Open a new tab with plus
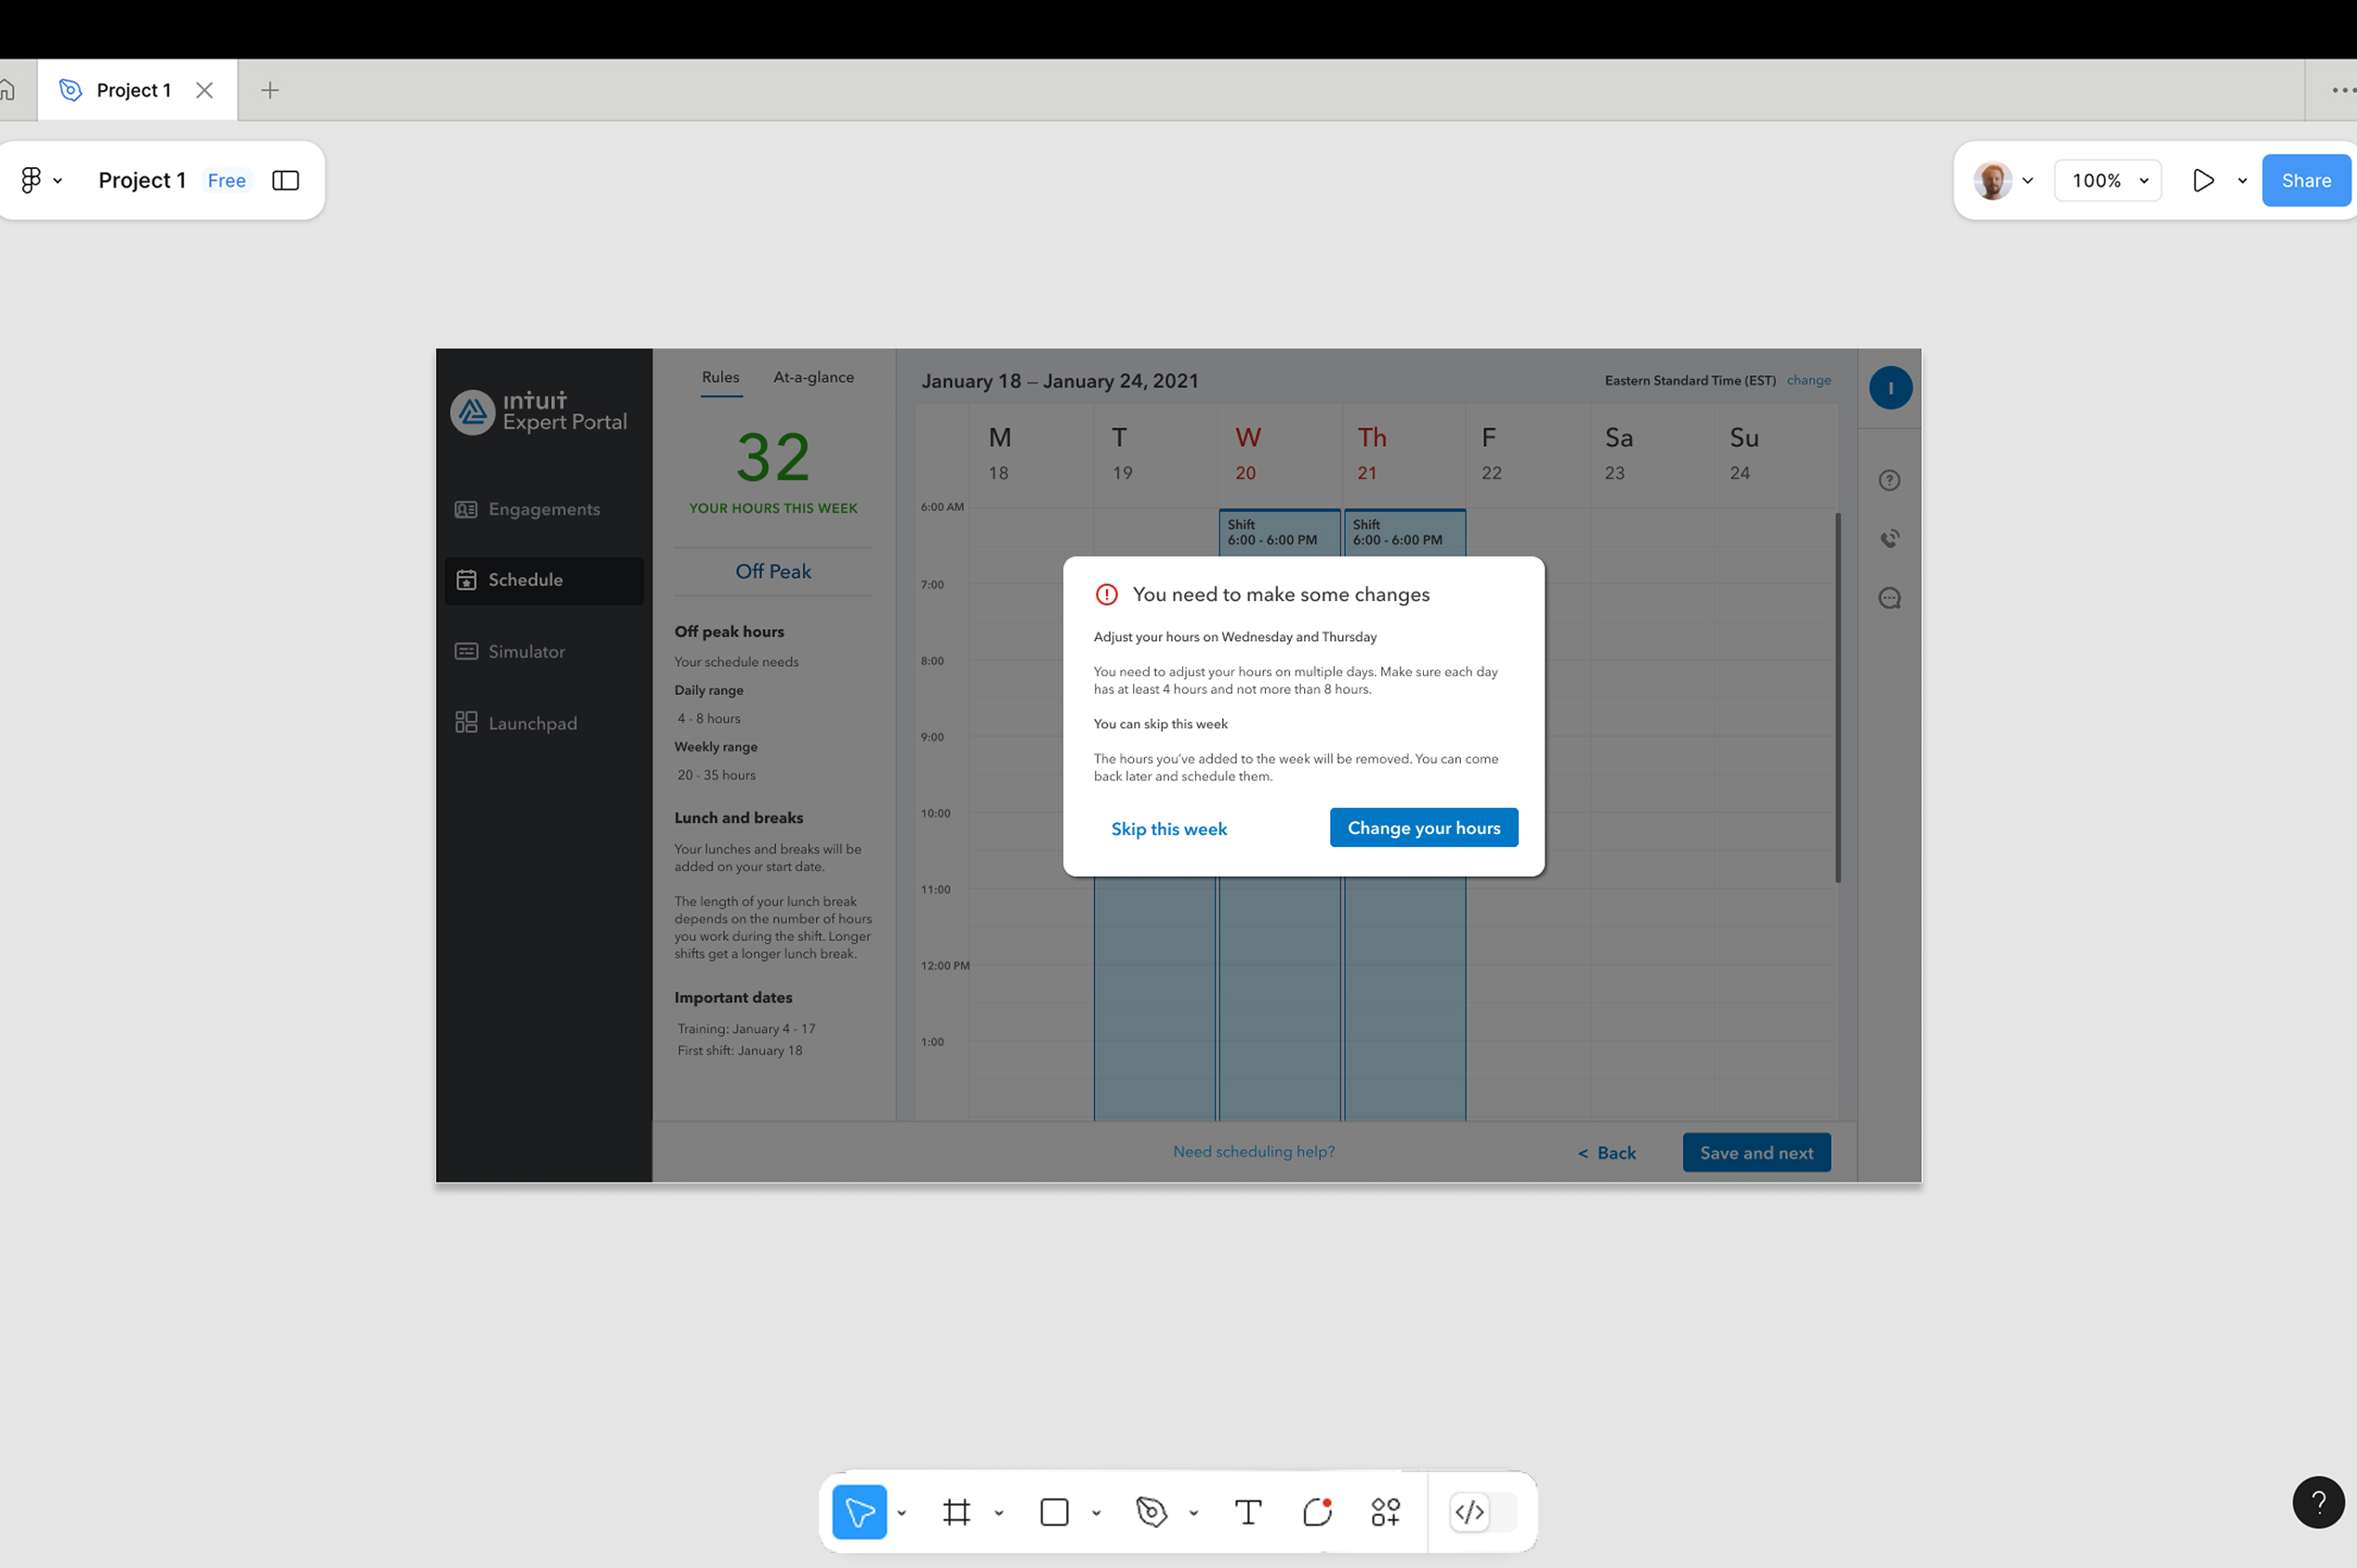Screen dimensions: 2357x1568 270,90
